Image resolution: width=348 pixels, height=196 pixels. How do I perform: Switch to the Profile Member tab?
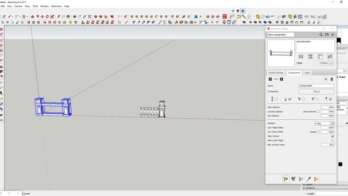[276, 72]
